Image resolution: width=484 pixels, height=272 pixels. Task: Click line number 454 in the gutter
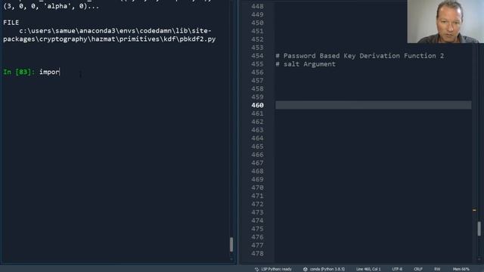click(x=257, y=56)
